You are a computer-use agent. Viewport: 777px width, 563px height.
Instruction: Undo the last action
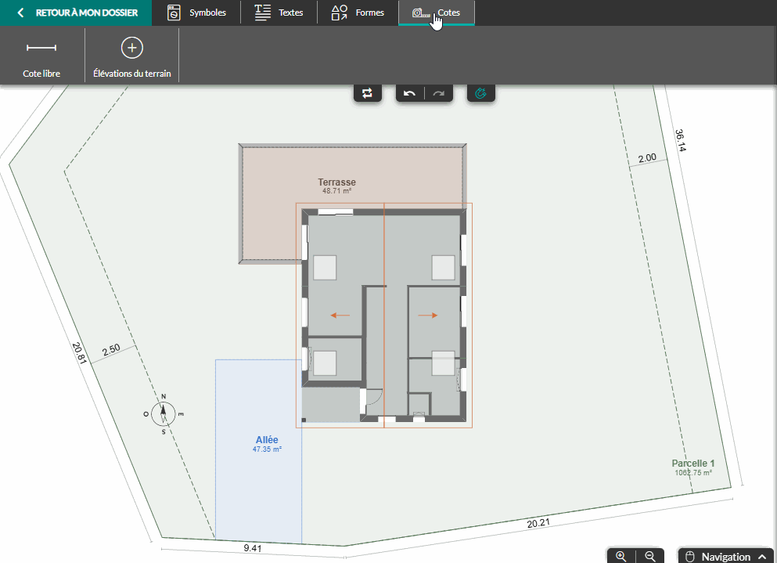click(x=410, y=93)
